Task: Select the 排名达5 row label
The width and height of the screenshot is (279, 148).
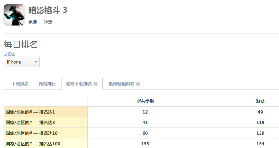Action: [30, 123]
